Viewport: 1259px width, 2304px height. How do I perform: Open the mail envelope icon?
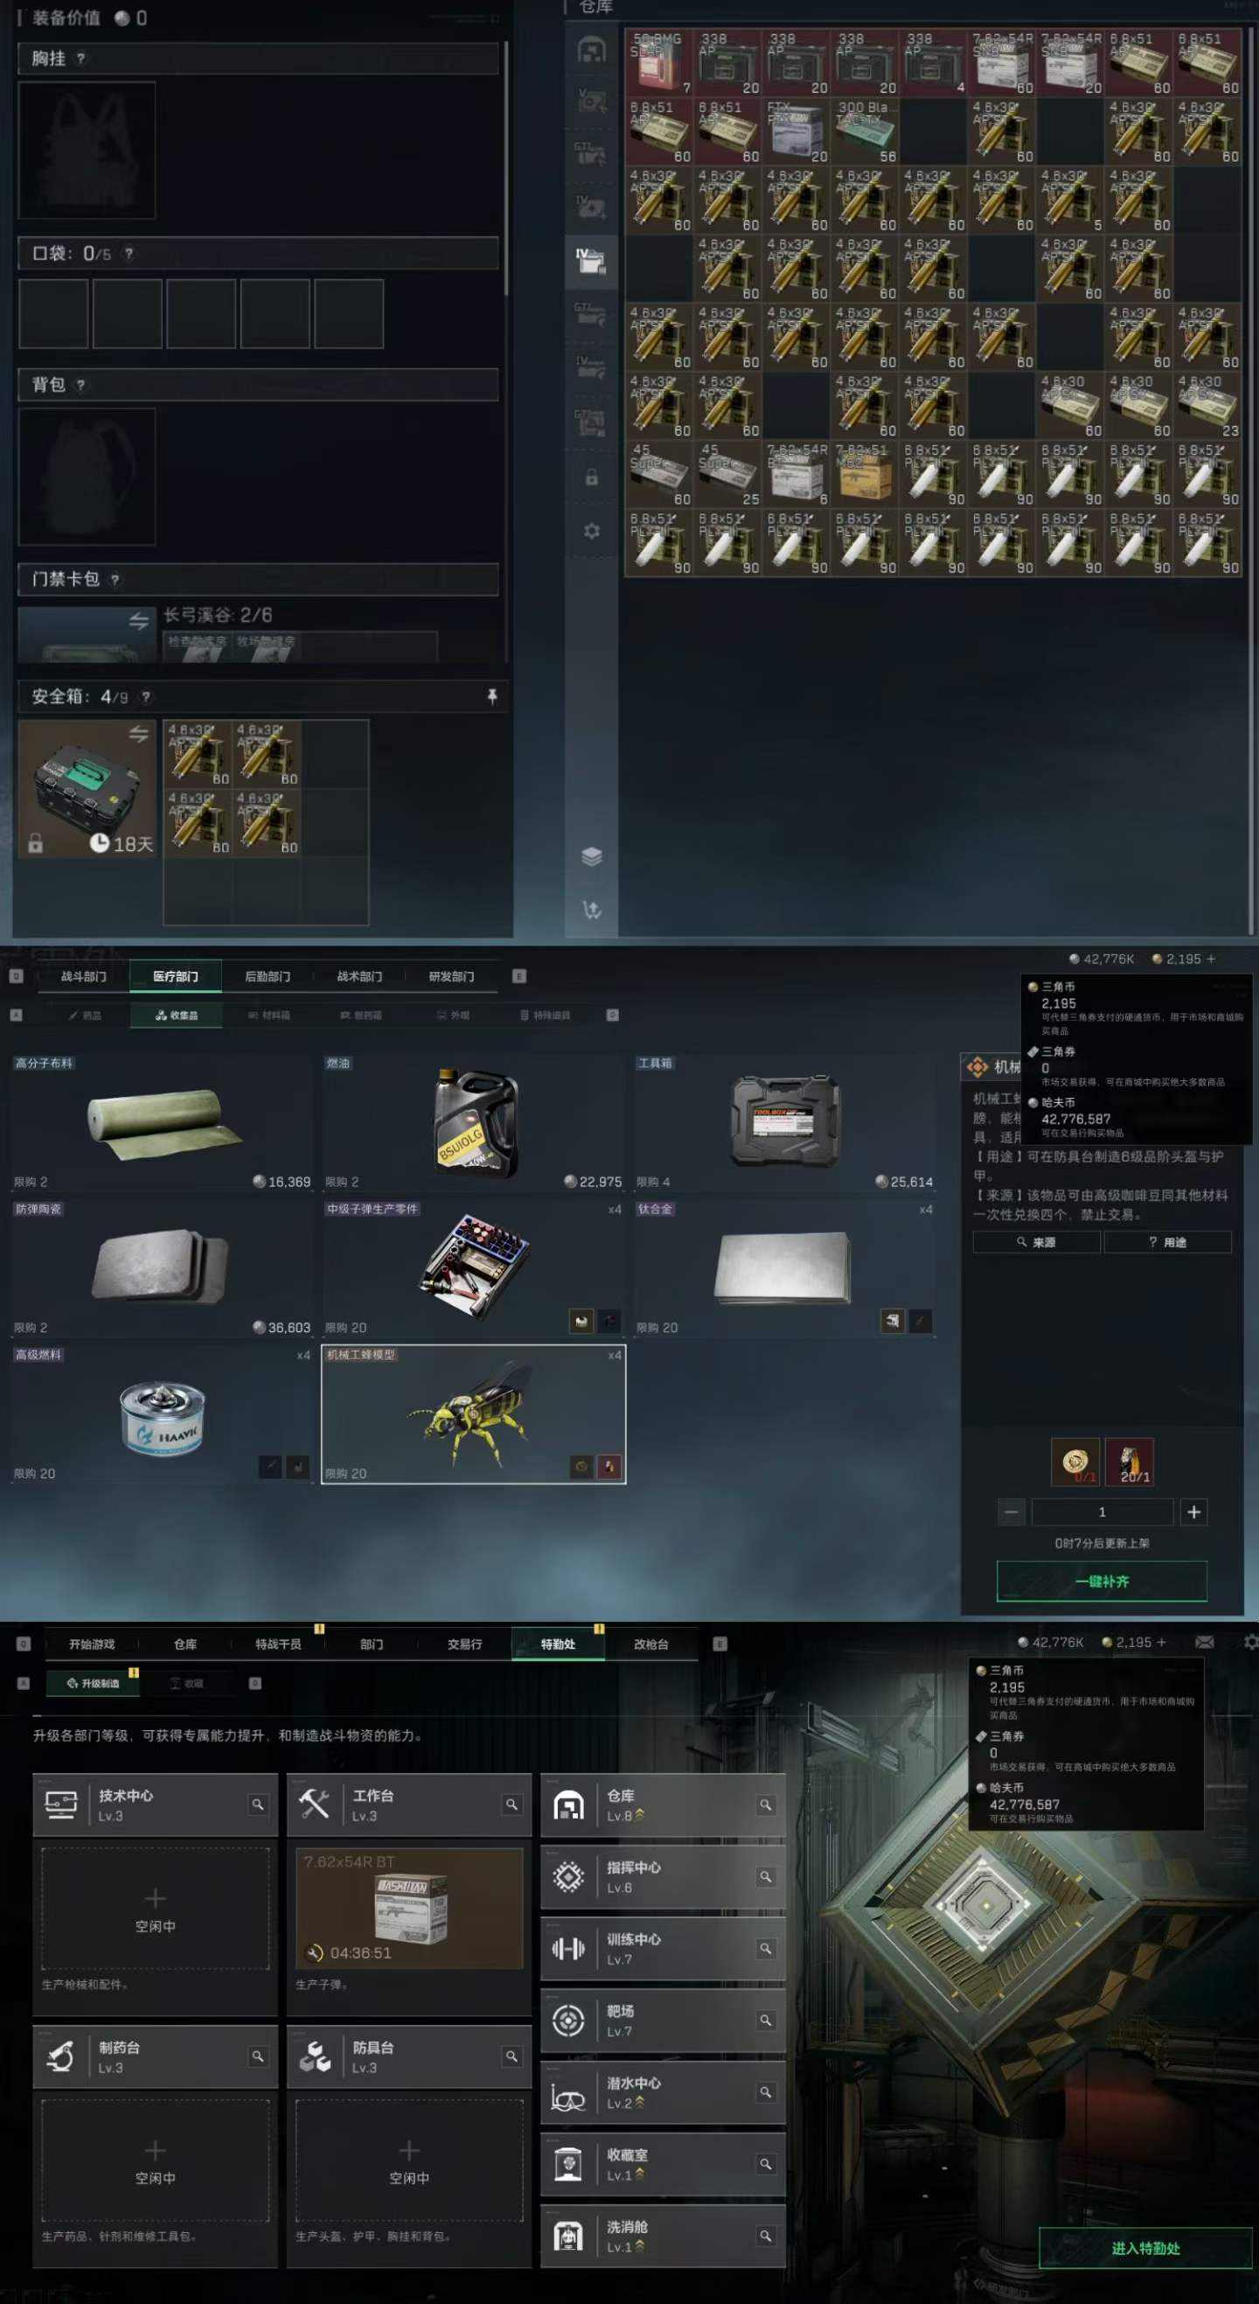pos(1205,1642)
